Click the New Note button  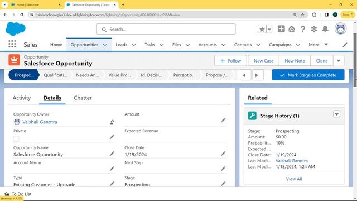295,61
